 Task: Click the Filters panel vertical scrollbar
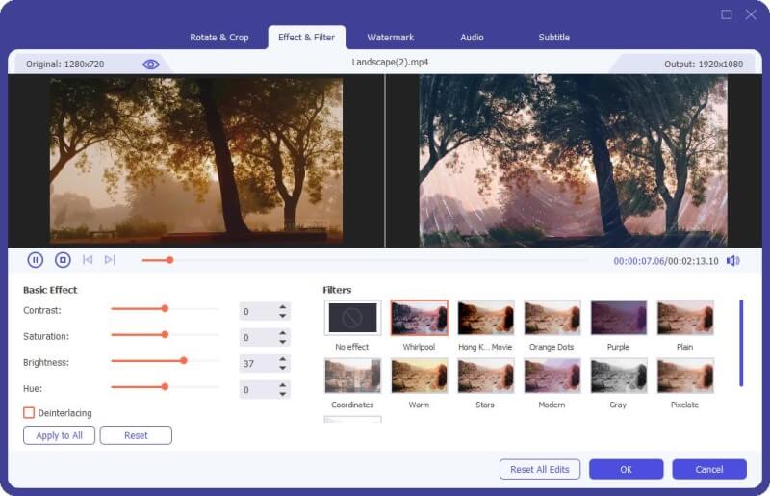[x=741, y=343]
